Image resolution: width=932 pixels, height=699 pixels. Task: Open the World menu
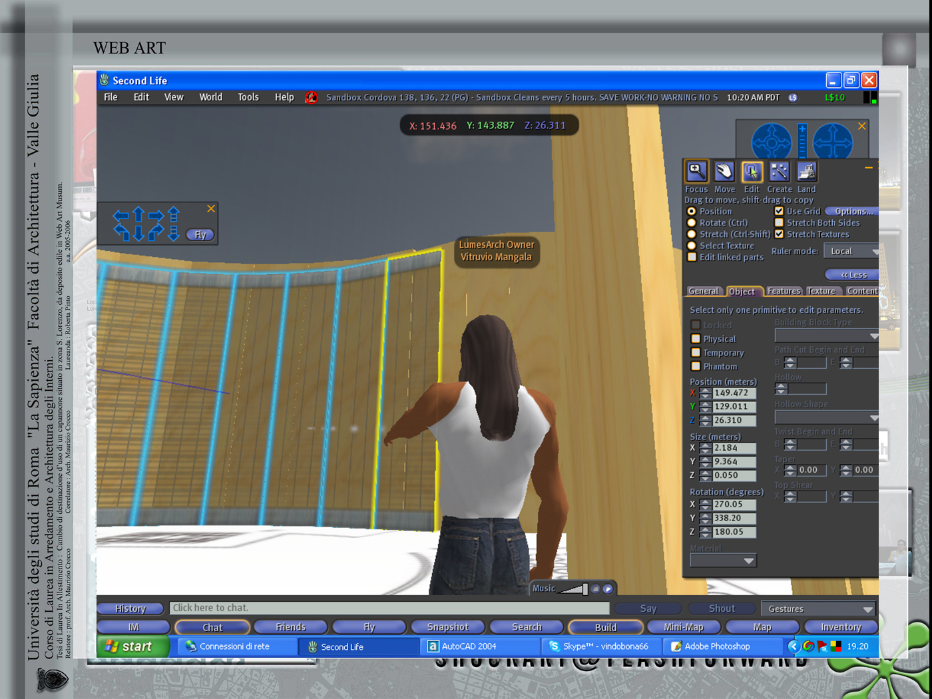[x=210, y=97]
